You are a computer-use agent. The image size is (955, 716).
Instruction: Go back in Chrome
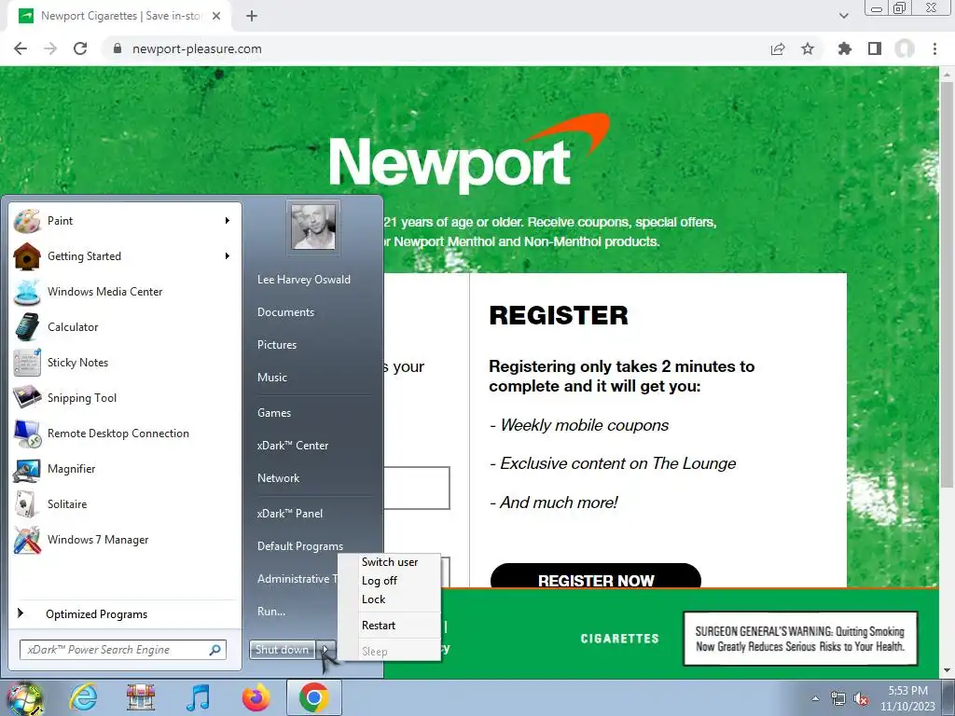21,48
